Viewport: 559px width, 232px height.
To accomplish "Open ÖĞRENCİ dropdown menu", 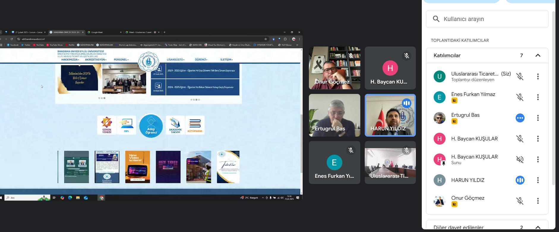I will click(201, 60).
